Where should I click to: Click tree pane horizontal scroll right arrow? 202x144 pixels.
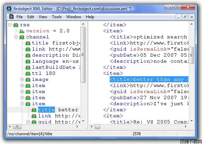[77, 126]
